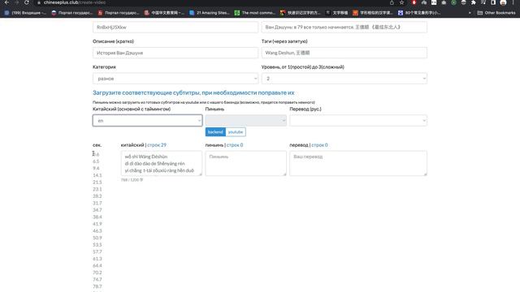Click 'строк 0' link next to пиньинь
Viewport: 520px width, 292px height.
(235, 145)
